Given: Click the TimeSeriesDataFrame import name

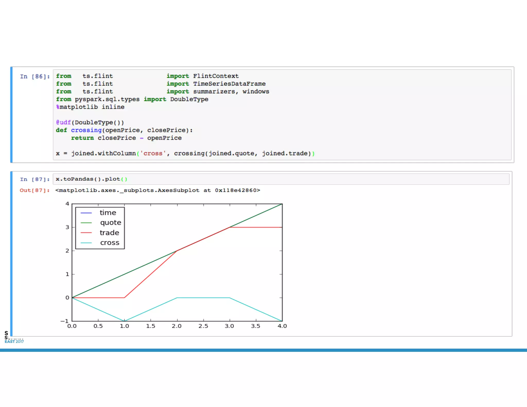Looking at the screenshot, I should pos(229,84).
